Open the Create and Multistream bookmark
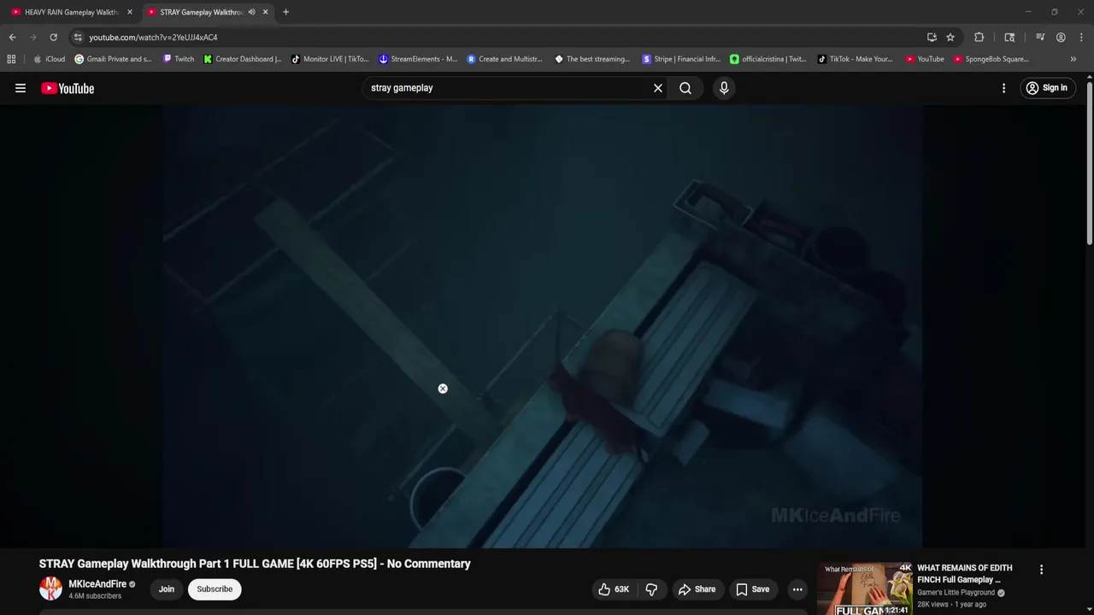Image resolution: width=1094 pixels, height=615 pixels. click(x=504, y=59)
